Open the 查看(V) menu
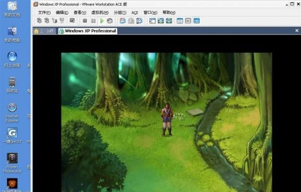Image resolution: width=301 pixels, height=192 pixels. point(80,12)
